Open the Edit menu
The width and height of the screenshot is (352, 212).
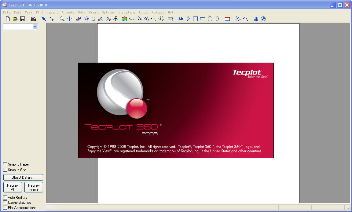17,12
